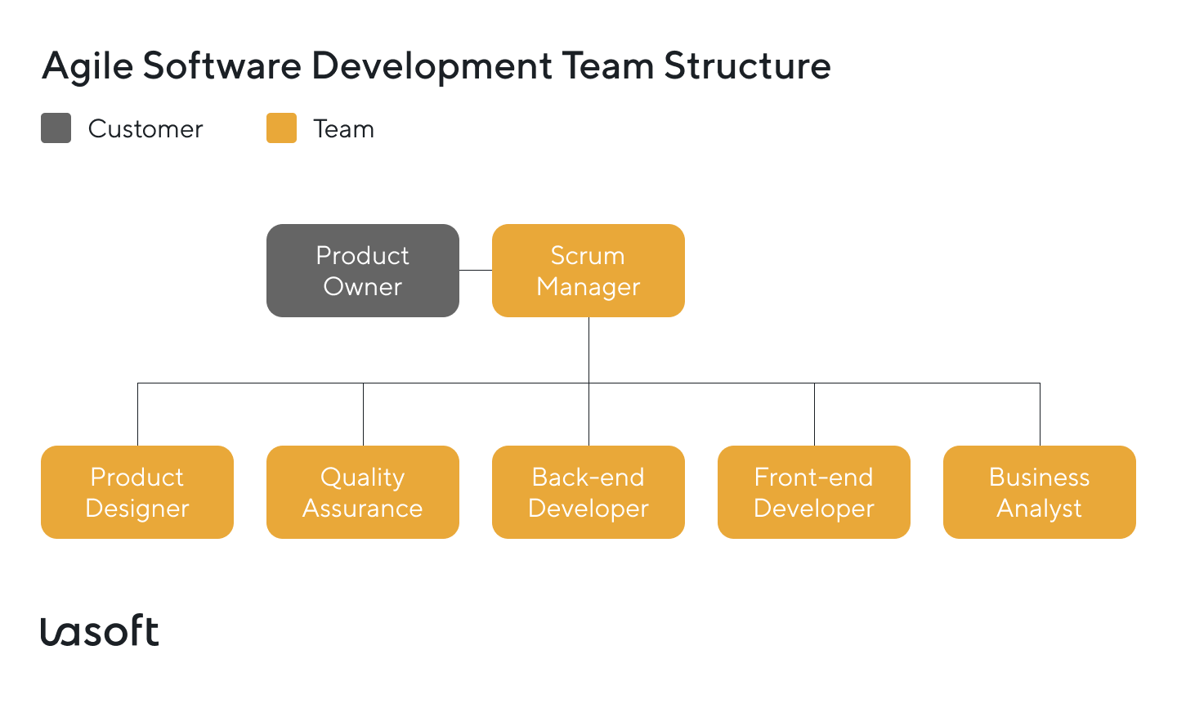This screenshot has height=704, width=1177.
Task: Select the Front-end Developer node
Action: (813, 491)
